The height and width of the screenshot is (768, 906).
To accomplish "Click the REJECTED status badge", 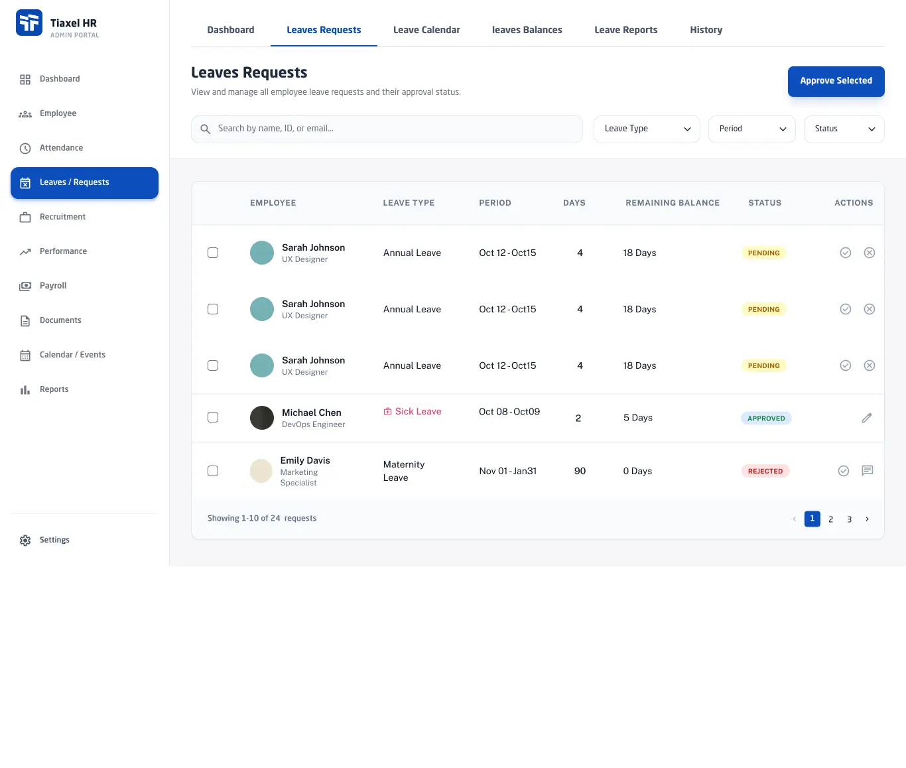I will tap(765, 472).
